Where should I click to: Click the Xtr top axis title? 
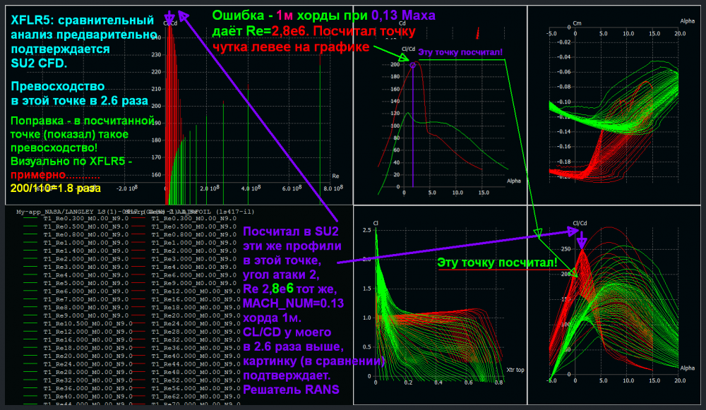pos(515,370)
